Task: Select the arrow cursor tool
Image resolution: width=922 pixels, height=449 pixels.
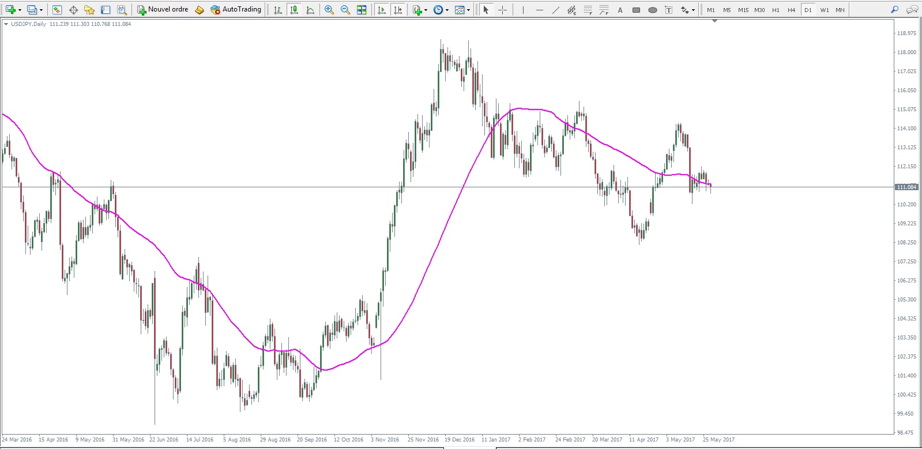Action: point(486,10)
